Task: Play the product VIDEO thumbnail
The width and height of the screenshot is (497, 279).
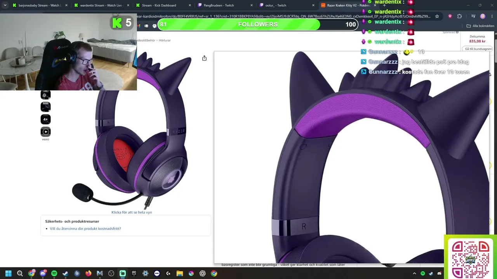Action: 45,132
